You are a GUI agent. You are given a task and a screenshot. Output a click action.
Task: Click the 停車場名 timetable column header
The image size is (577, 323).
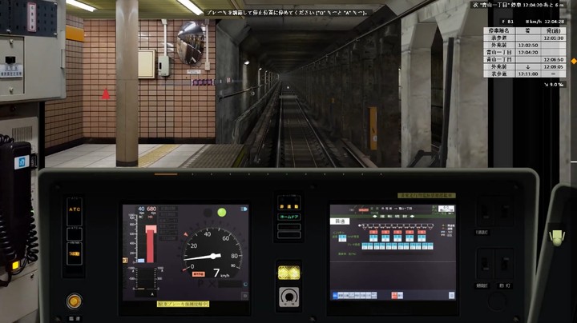(x=499, y=31)
